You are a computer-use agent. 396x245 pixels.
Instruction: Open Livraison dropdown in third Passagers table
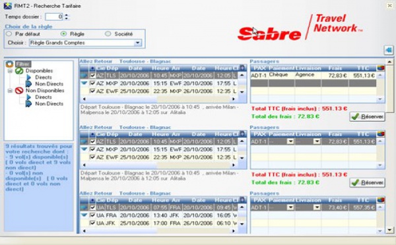pyautogui.click(x=317, y=207)
